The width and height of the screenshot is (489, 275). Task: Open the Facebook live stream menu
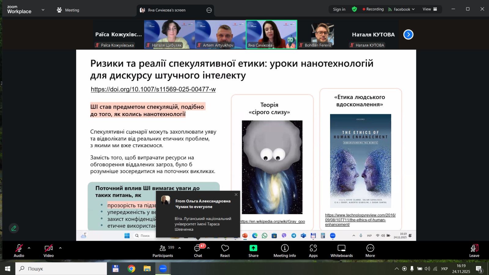point(402,9)
